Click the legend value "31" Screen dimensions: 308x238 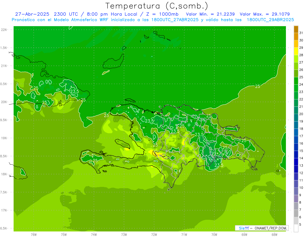click(x=301, y=33)
